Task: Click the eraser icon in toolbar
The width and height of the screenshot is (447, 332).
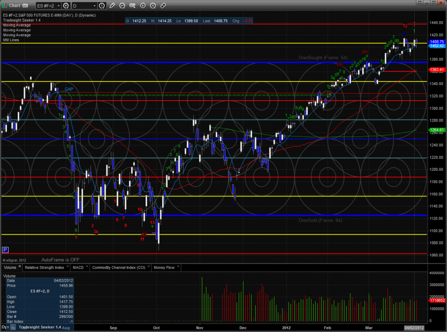Action: point(163,6)
